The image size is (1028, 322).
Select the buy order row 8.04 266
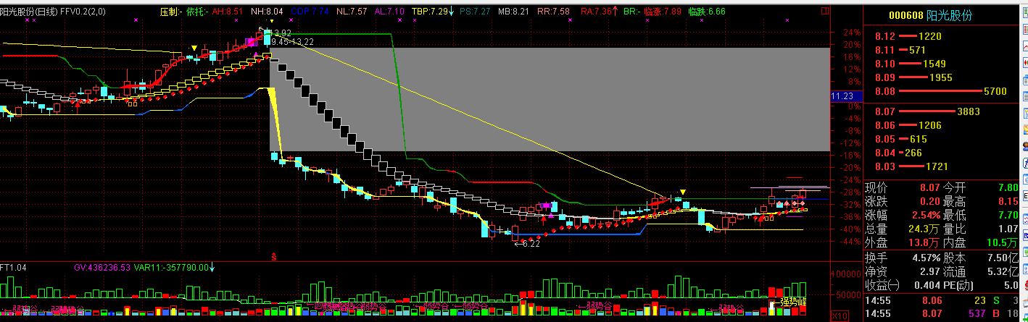pyautogui.click(x=942, y=153)
